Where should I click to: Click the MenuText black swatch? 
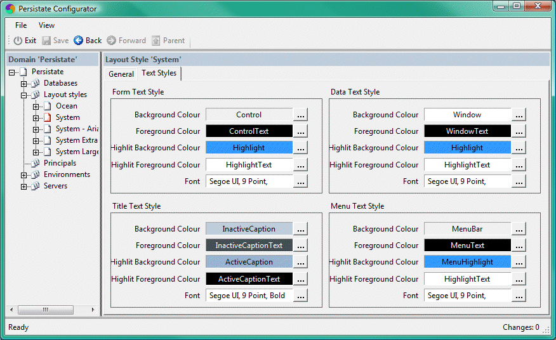(x=468, y=245)
